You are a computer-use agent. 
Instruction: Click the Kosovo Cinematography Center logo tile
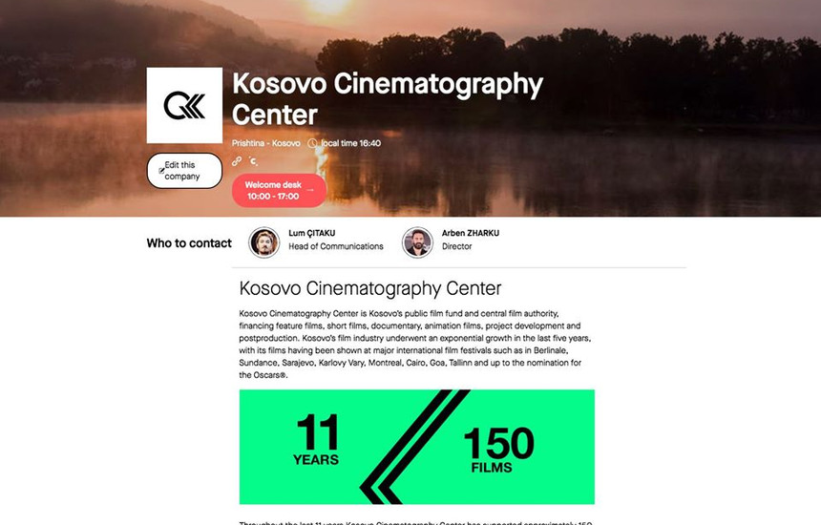coord(184,105)
